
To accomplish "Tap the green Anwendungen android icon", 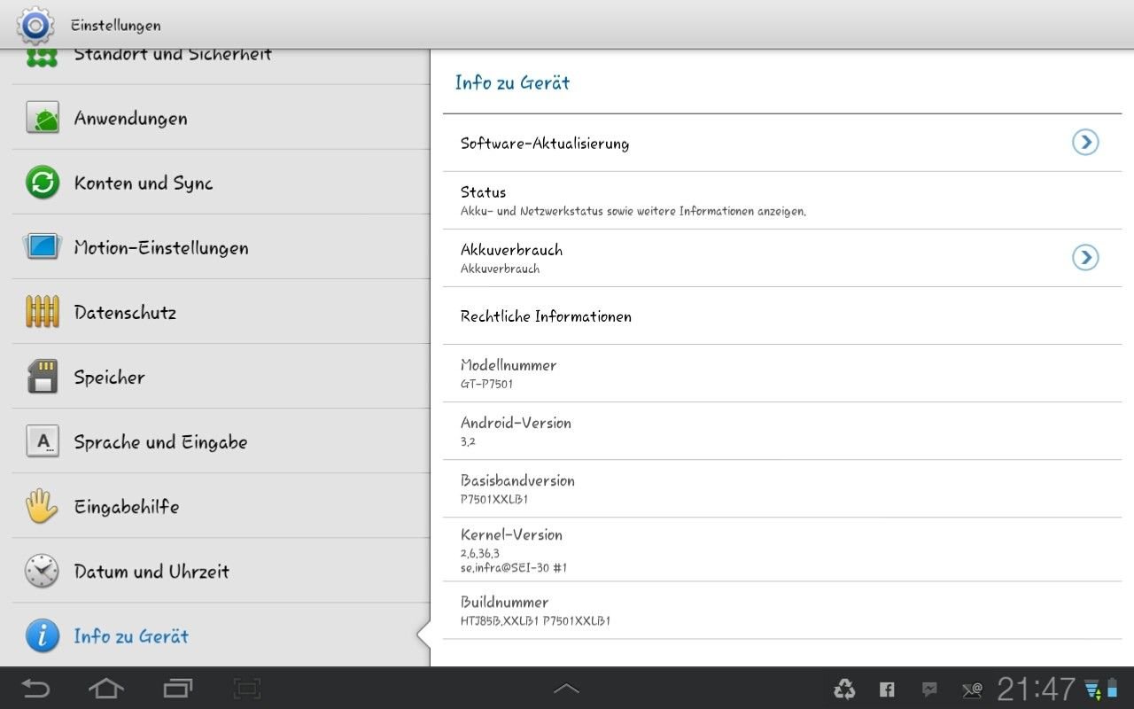I will click(42, 119).
